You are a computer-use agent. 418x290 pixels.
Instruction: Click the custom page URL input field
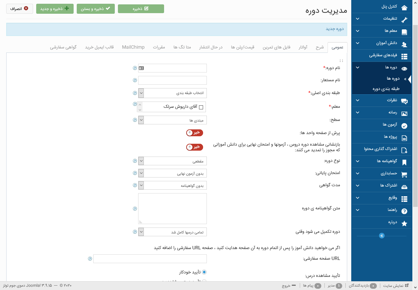[x=150, y=259]
